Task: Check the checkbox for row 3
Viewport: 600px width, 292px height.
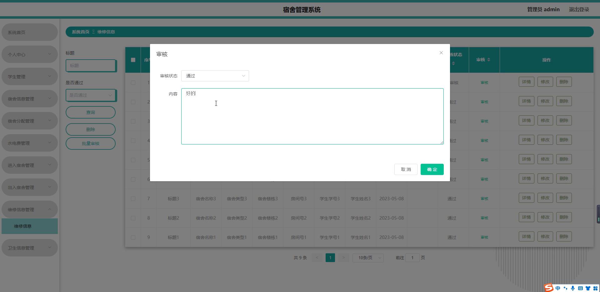Action: point(133,121)
